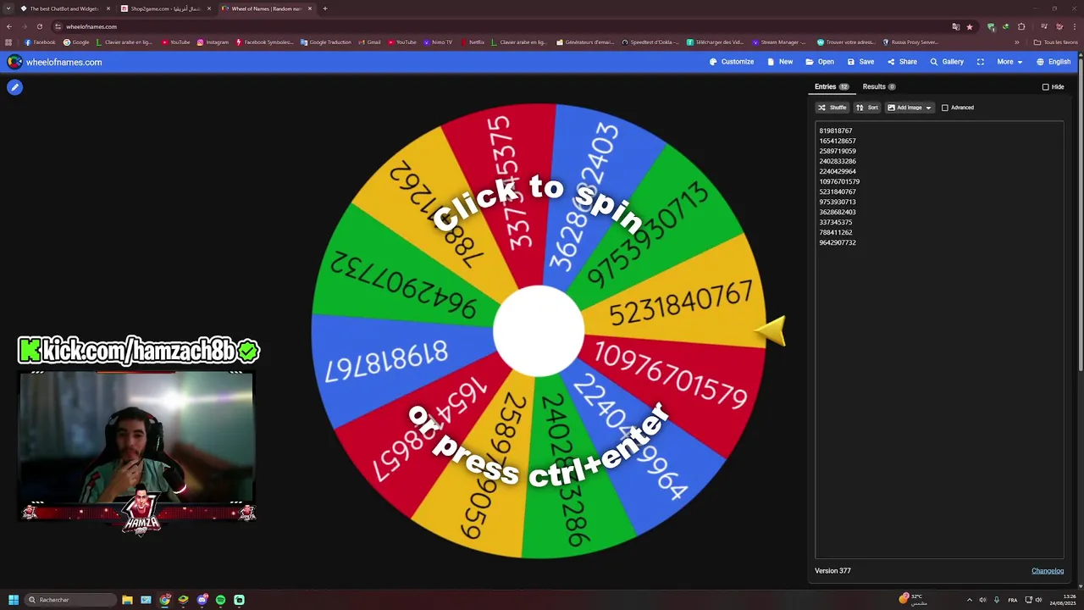Toggle fullscreen mode icon
This screenshot has height=610, width=1084.
click(981, 62)
